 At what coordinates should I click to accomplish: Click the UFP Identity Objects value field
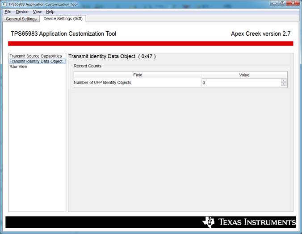click(x=241, y=83)
